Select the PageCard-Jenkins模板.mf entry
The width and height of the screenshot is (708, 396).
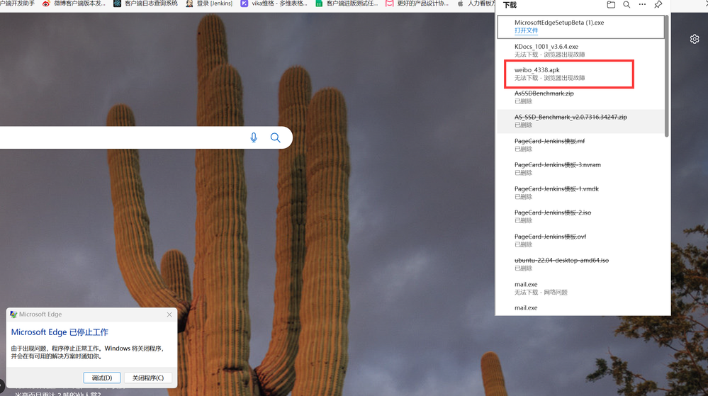(x=580, y=145)
